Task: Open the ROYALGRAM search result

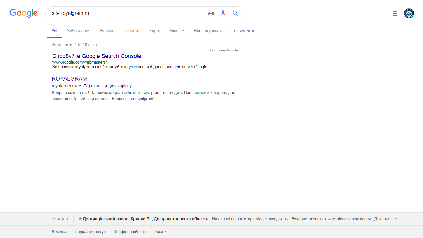Action: click(x=69, y=79)
